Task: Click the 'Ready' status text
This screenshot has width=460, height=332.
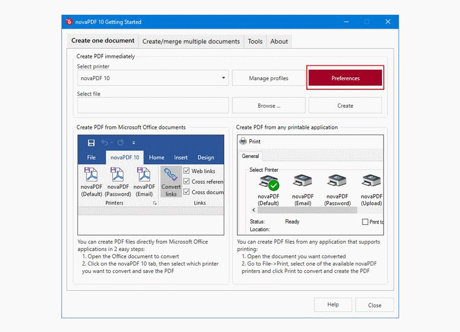Action: pyautogui.click(x=292, y=222)
